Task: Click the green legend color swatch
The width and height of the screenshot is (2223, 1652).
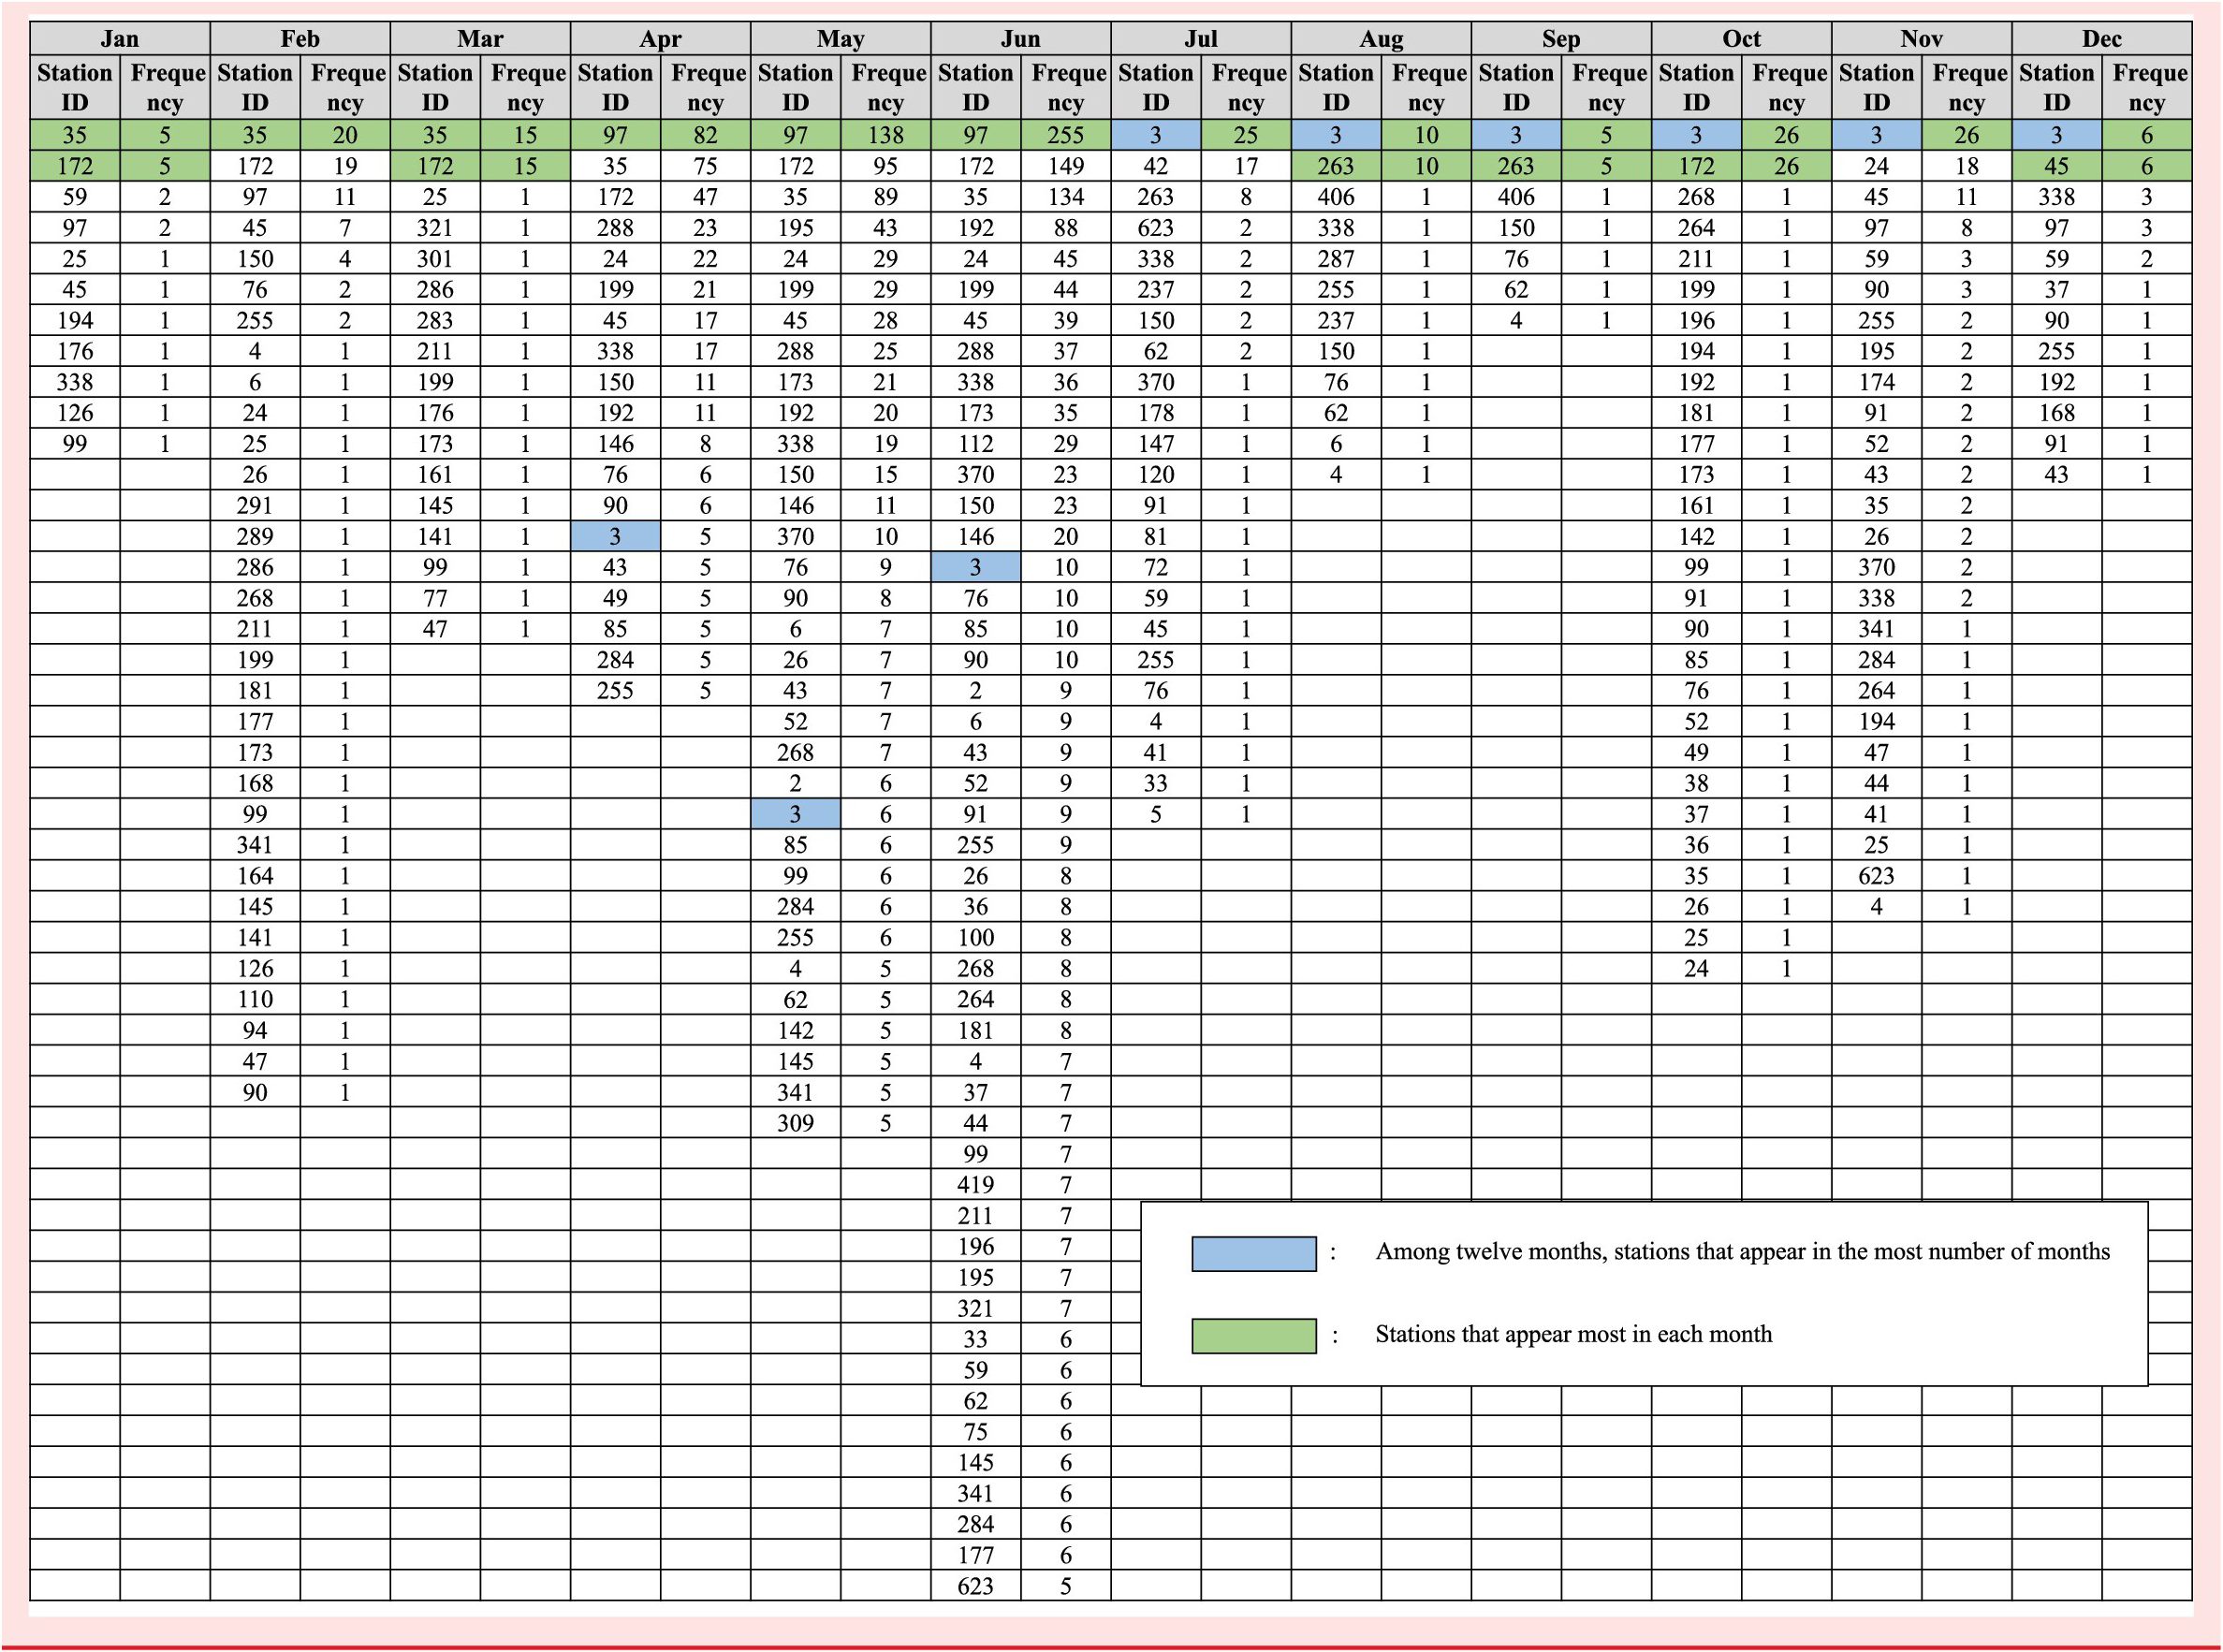Action: [x=1253, y=1335]
